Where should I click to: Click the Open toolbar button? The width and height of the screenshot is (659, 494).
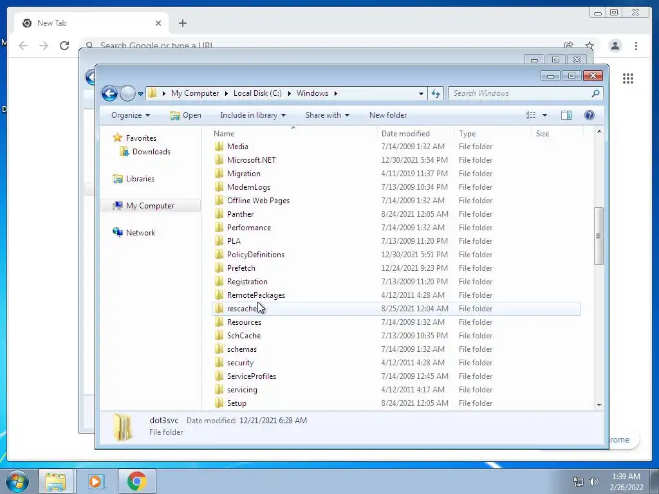tap(186, 115)
